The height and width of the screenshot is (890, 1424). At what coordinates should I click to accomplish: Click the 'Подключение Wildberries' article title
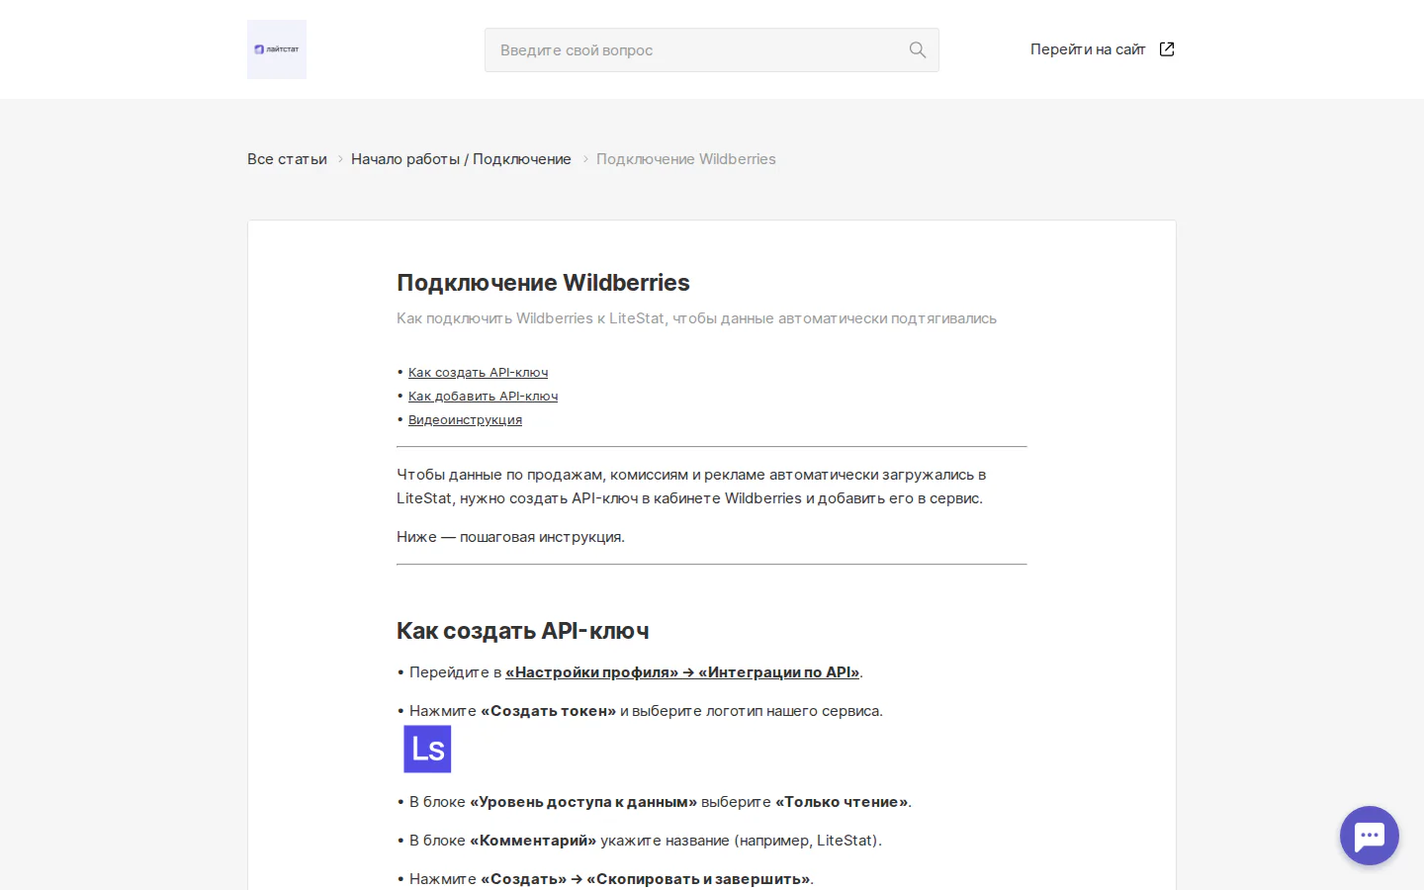pyautogui.click(x=543, y=283)
